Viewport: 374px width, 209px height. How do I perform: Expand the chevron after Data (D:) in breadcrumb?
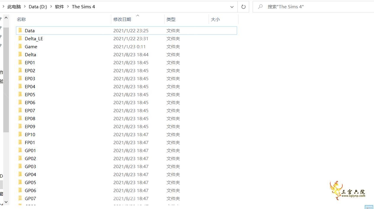(x=51, y=7)
